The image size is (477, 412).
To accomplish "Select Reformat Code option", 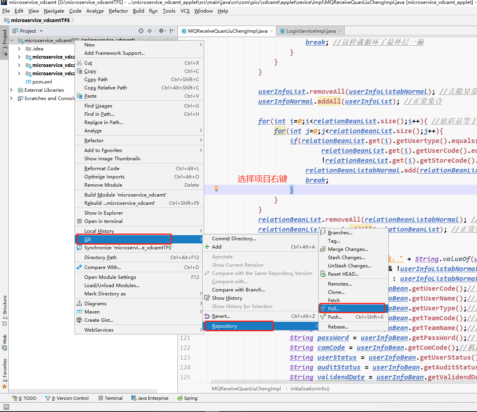I will point(102,169).
